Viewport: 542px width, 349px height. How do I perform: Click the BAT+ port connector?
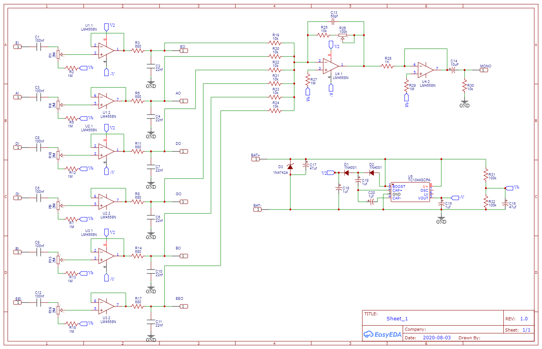(x=256, y=159)
